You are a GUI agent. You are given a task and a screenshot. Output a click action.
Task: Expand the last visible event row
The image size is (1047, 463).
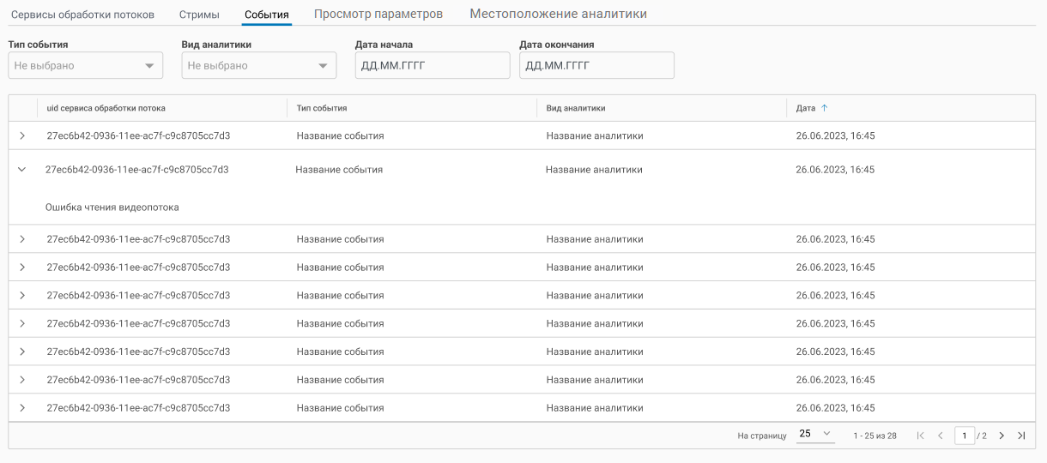22,407
